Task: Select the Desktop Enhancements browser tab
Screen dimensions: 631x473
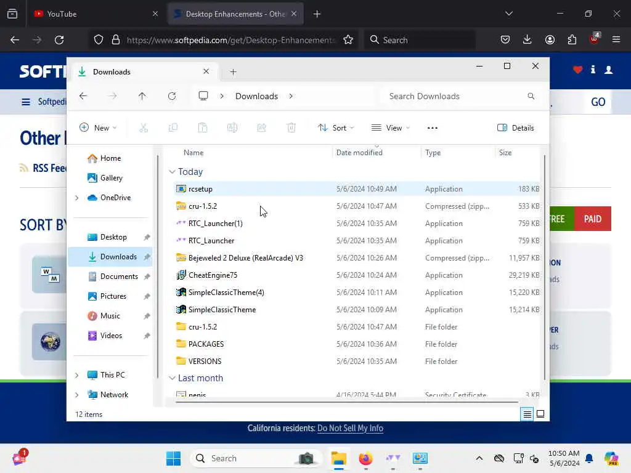Action: point(235,14)
